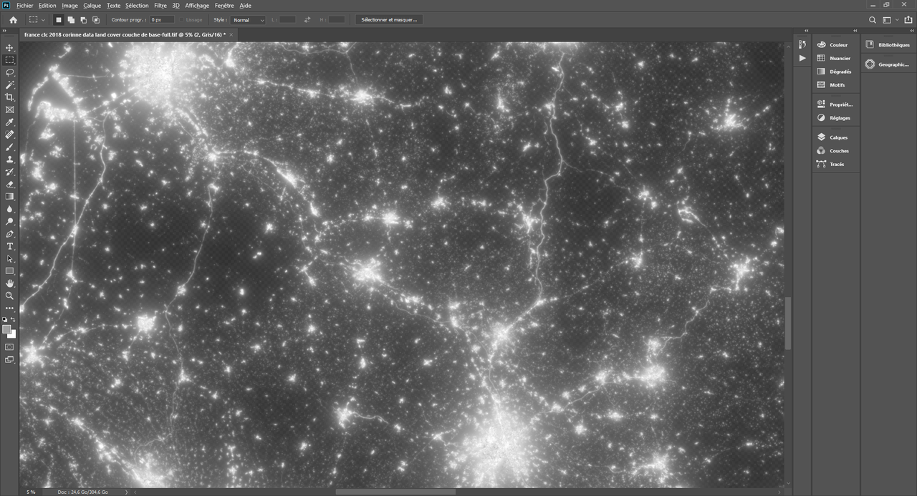Enable Subtract from selection mode
Screen dimensions: 917x496
(83, 20)
